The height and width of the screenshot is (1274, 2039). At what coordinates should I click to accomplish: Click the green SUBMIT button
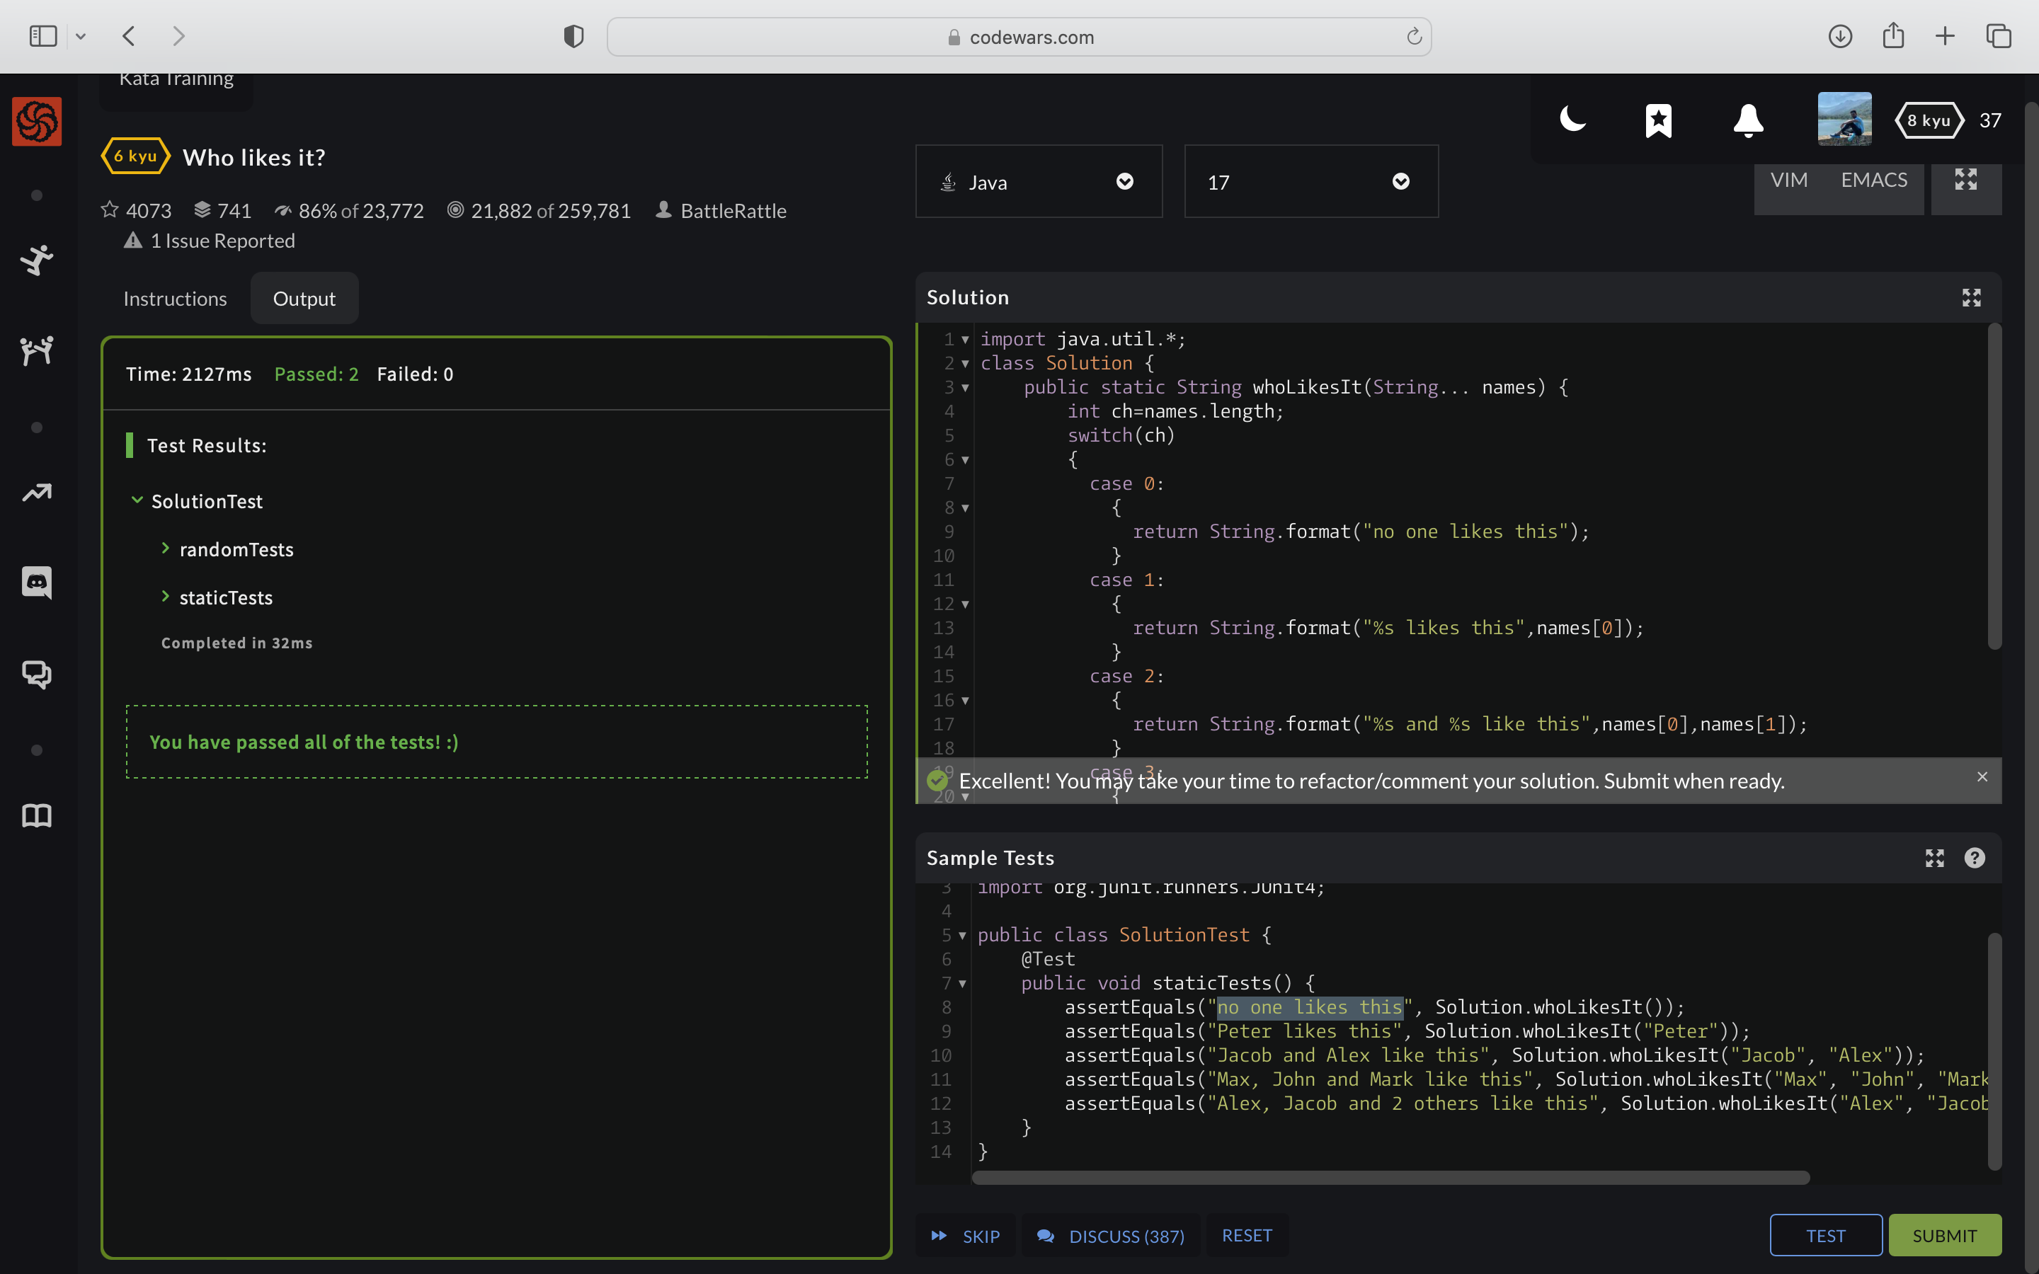(x=1944, y=1235)
